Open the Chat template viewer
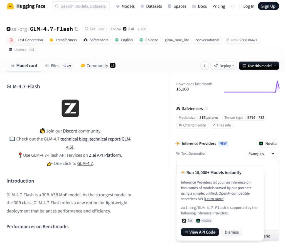Image resolution: width=285 pixels, height=243 pixels. 192,125
